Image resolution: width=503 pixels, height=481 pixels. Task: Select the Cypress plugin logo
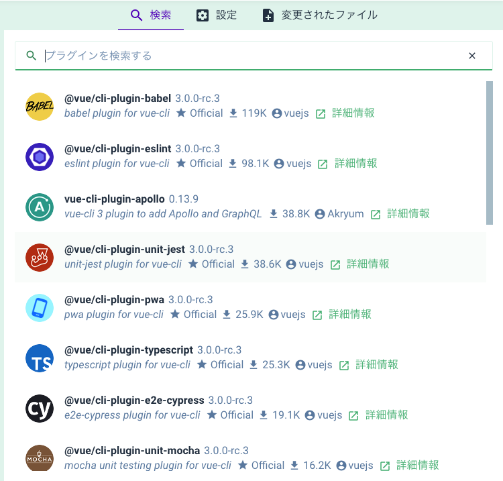(x=40, y=409)
